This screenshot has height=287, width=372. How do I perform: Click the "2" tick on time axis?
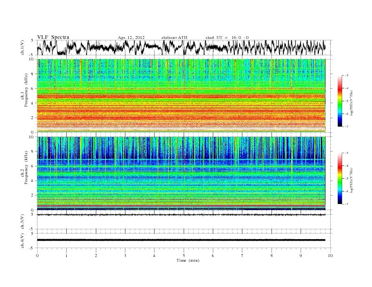pos(96,256)
